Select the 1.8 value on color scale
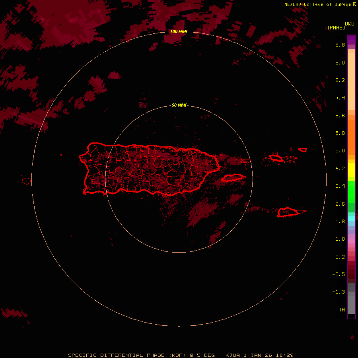Image resolution: width=358 pixels, height=358 pixels. point(340,222)
